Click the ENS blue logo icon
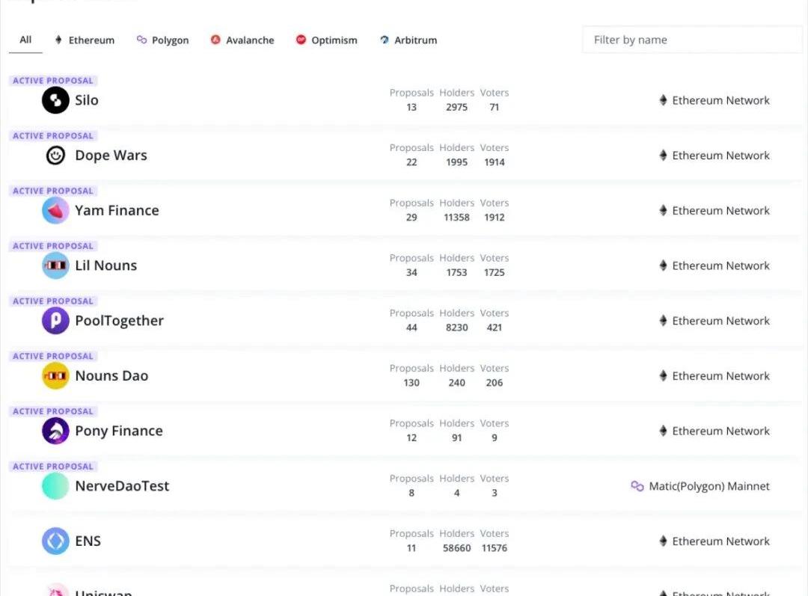This screenshot has height=596, width=808. pyautogui.click(x=55, y=541)
